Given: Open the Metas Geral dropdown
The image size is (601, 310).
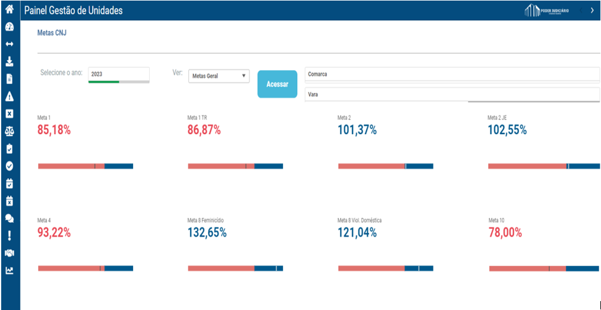Looking at the screenshot, I should [219, 76].
